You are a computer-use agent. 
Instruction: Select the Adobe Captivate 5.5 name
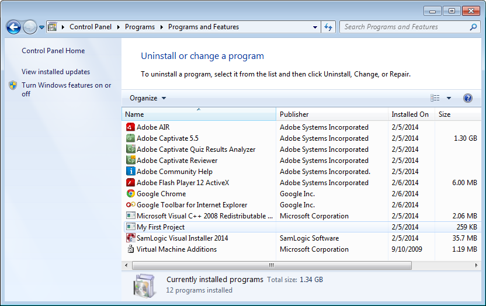tap(168, 138)
